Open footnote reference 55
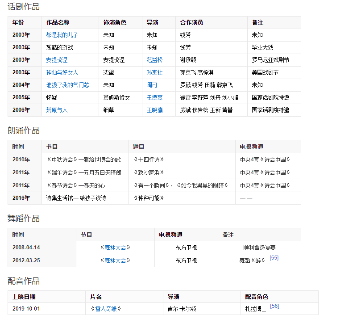357x319 pixels. pos(274,258)
